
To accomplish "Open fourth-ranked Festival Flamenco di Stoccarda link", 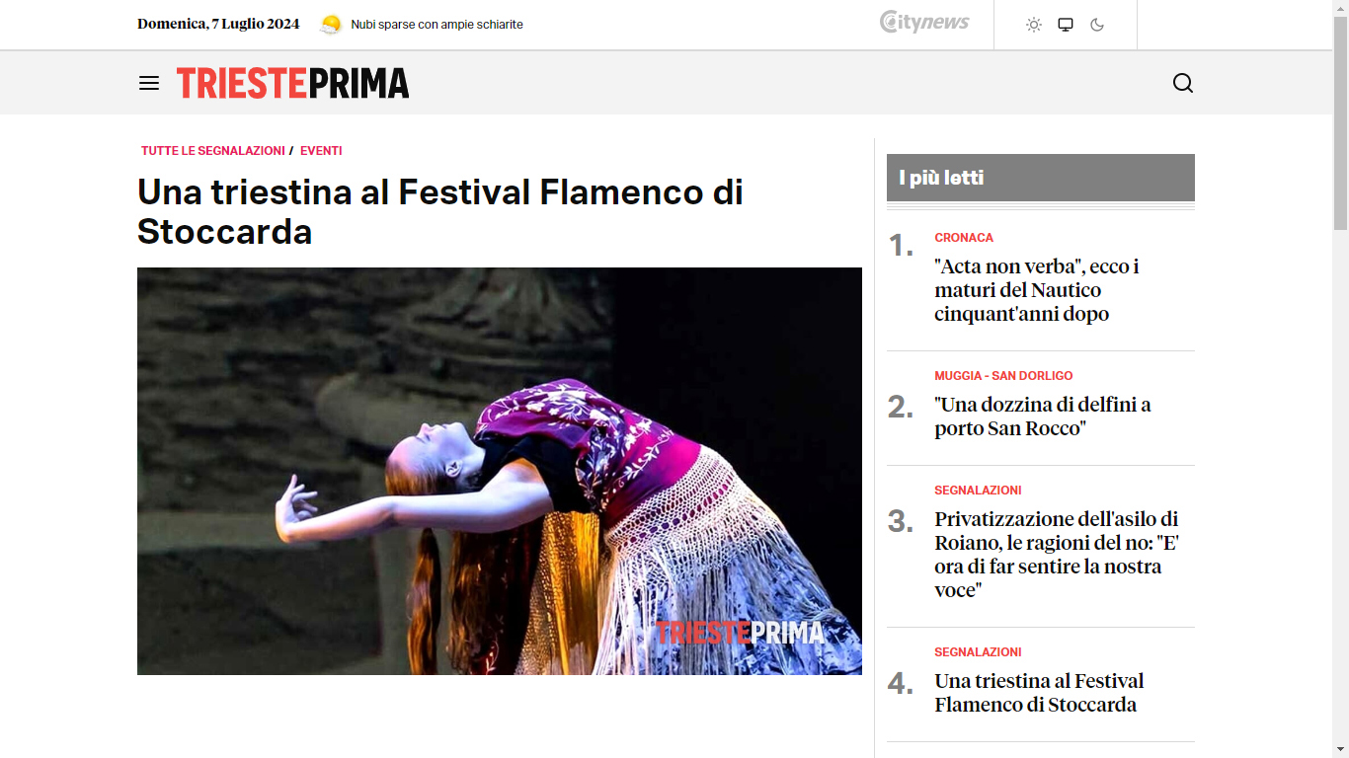I will point(1039,693).
